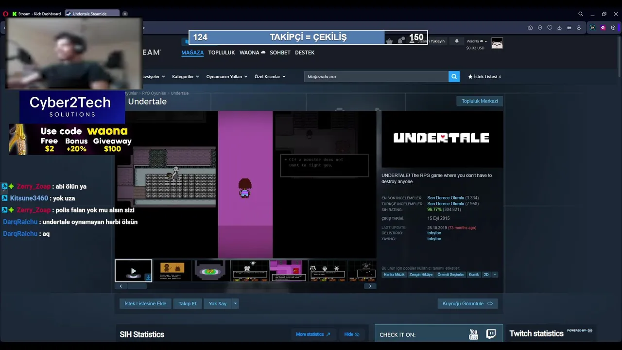Open the easy setup sliders icon
Screen dimensions: 622x350
click(569, 28)
